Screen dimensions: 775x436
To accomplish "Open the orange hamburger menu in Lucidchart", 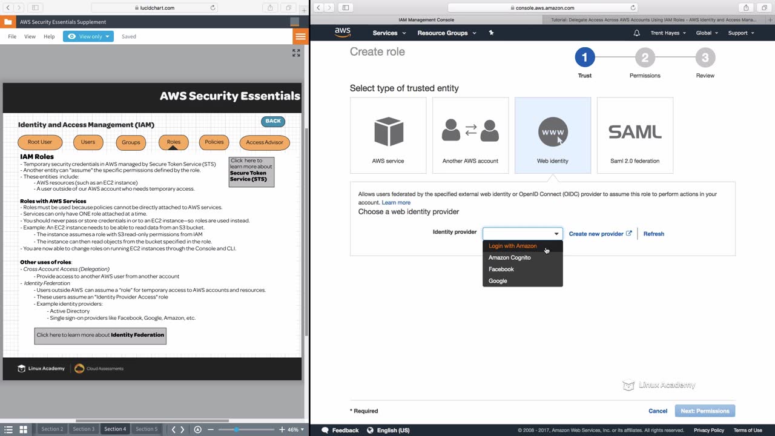I will click(300, 36).
